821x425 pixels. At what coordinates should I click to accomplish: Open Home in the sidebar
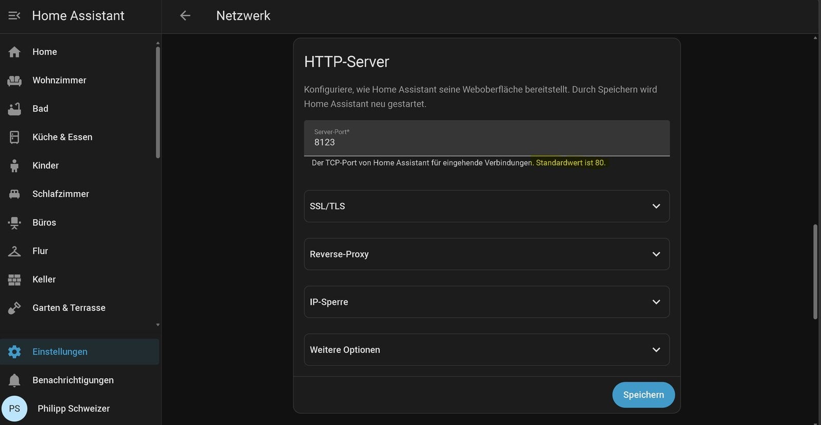80,52
